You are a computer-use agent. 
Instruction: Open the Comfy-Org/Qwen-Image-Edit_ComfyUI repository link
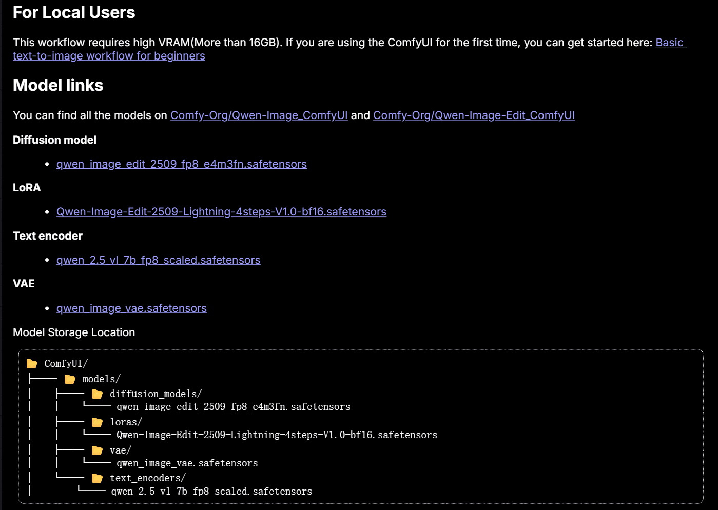pyautogui.click(x=473, y=115)
